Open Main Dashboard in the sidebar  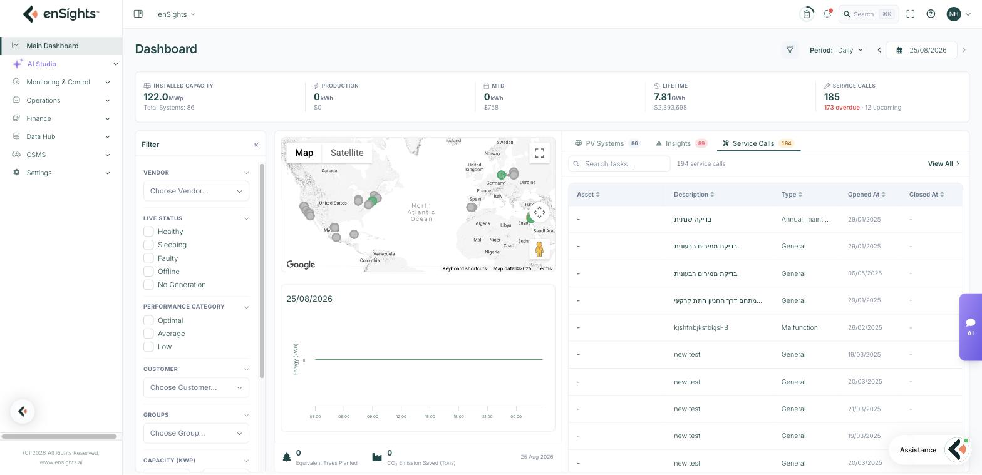click(x=61, y=46)
